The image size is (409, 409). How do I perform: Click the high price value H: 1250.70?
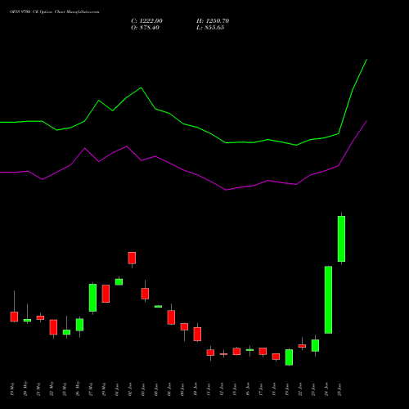tap(213, 21)
